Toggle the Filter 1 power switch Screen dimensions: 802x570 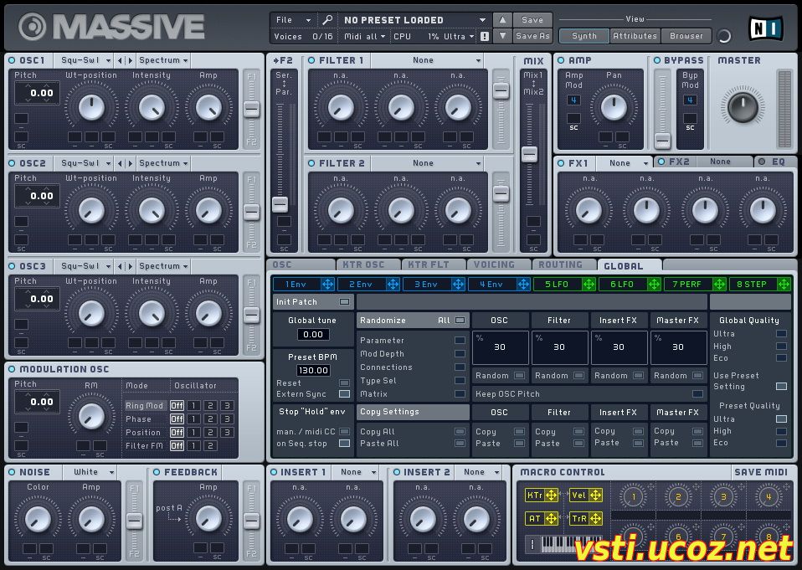point(311,60)
